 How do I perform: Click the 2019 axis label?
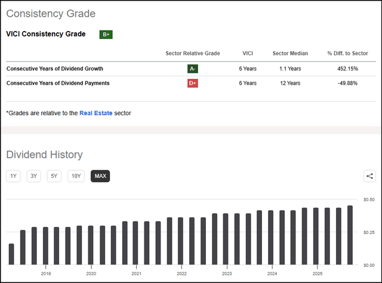pos(46,273)
